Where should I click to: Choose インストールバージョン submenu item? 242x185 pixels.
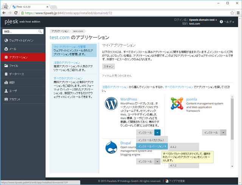tap(152, 146)
